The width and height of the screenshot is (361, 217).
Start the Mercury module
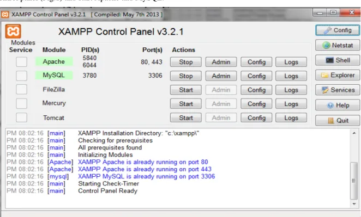pyautogui.click(x=186, y=104)
